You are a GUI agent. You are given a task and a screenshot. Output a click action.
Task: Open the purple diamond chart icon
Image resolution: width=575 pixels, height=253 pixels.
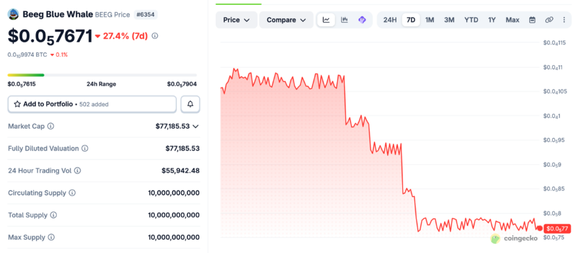pyautogui.click(x=362, y=20)
